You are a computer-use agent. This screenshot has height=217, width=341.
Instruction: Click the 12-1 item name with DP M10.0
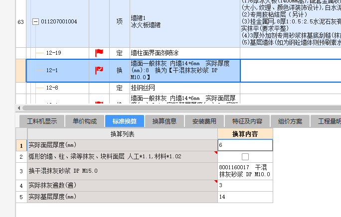(x=185, y=70)
